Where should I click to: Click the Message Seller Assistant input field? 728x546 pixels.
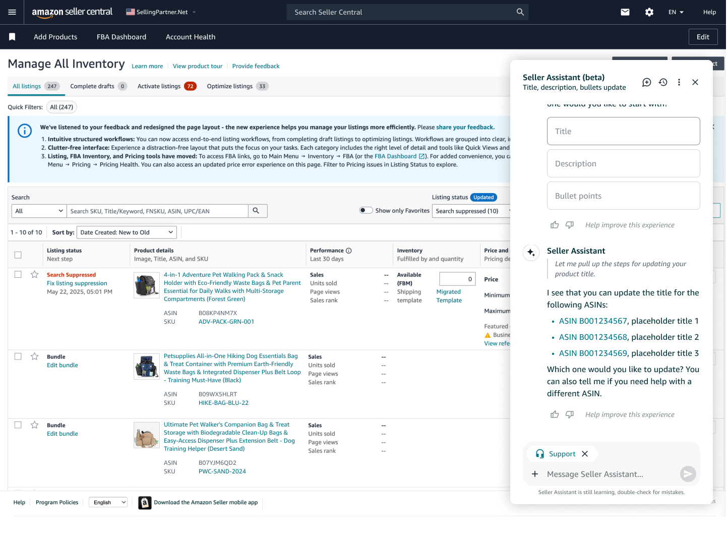610,474
